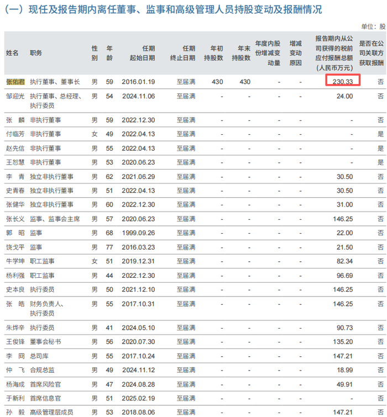The height and width of the screenshot is (417, 387).
Task: Click the 财务负责人 position cell
Action: point(46,309)
